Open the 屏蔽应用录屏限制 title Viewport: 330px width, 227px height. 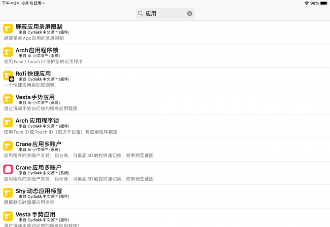click(39, 27)
